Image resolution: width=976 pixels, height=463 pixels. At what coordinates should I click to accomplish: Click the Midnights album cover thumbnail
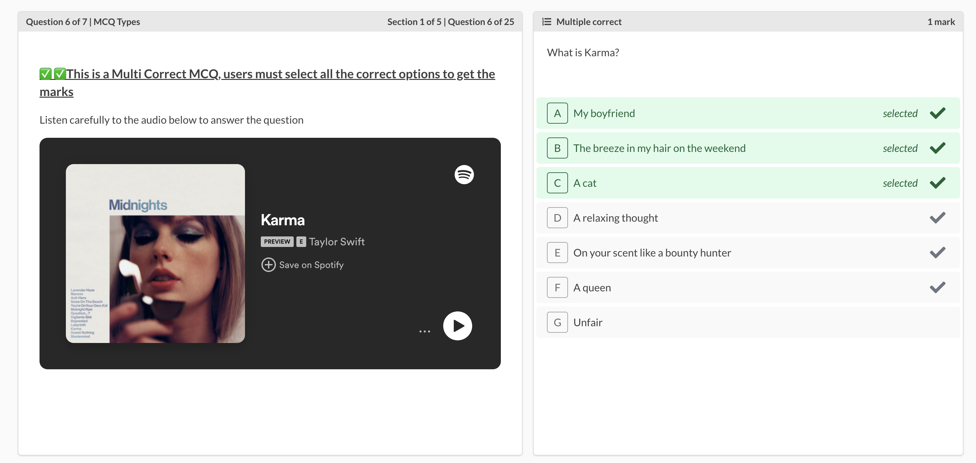point(155,254)
